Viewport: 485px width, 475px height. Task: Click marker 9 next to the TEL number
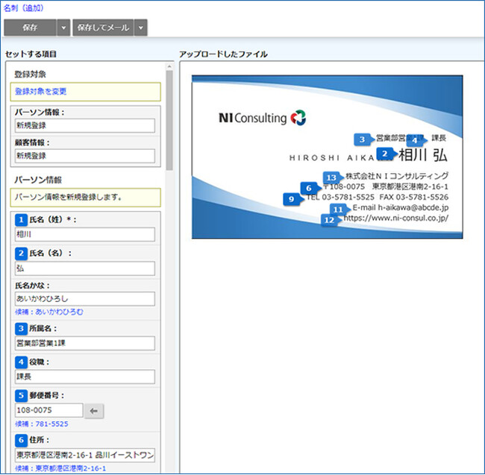(x=291, y=199)
